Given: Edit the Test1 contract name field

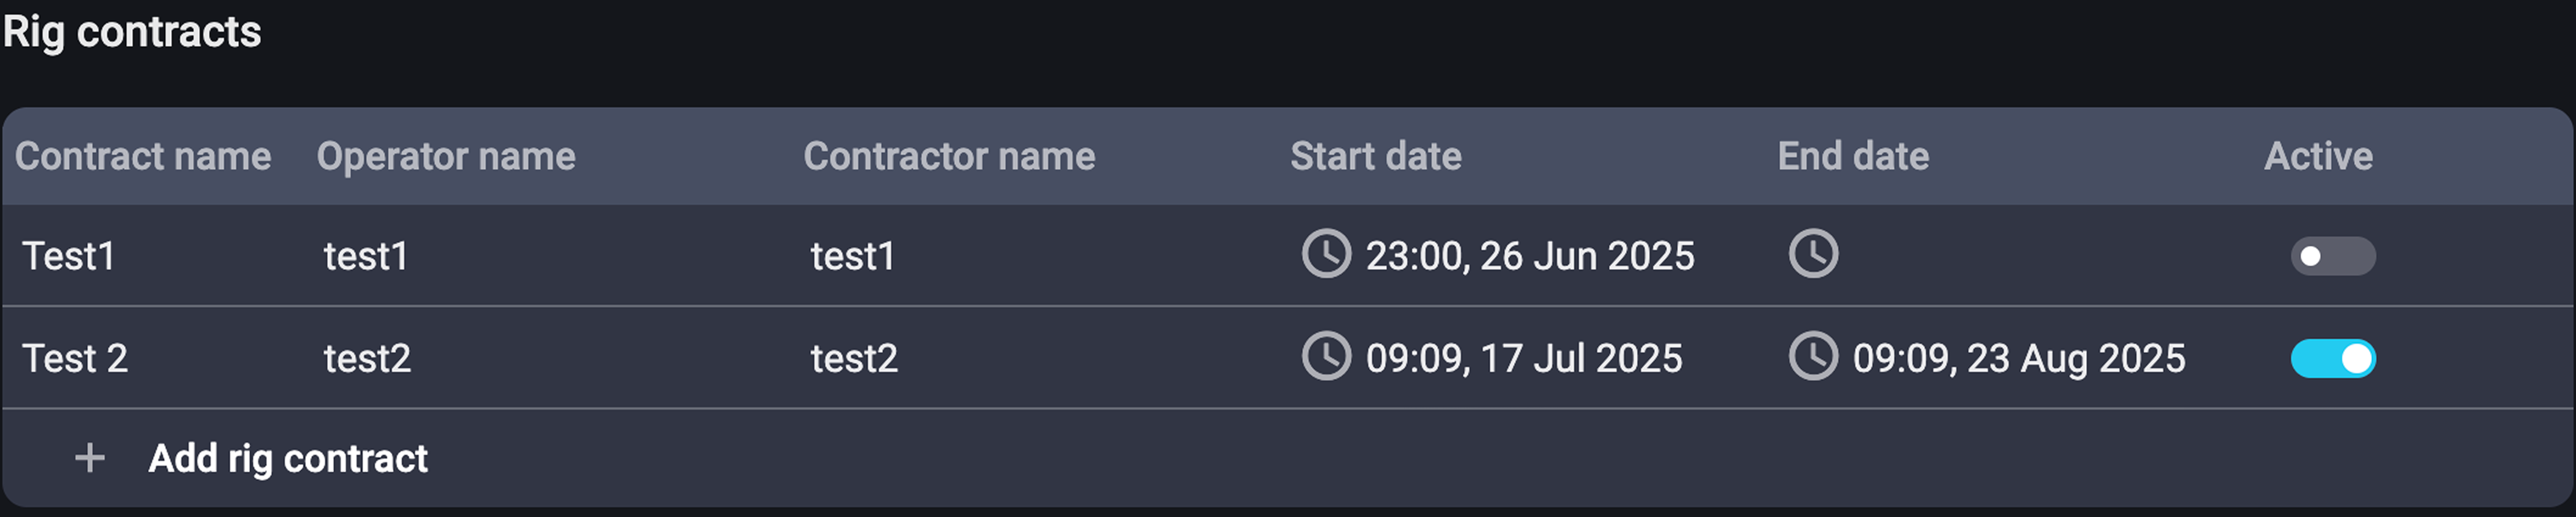Looking at the screenshot, I should (69, 256).
